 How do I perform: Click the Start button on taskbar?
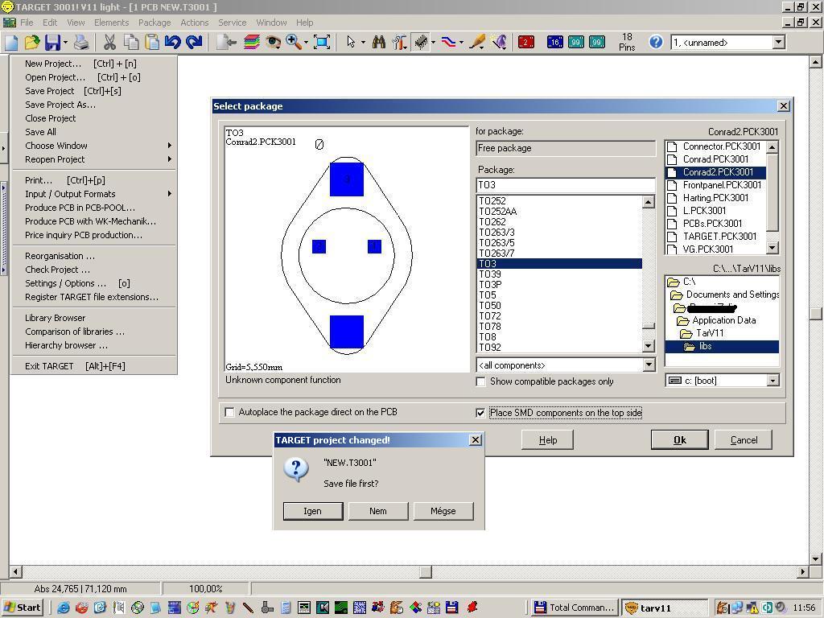click(x=23, y=608)
